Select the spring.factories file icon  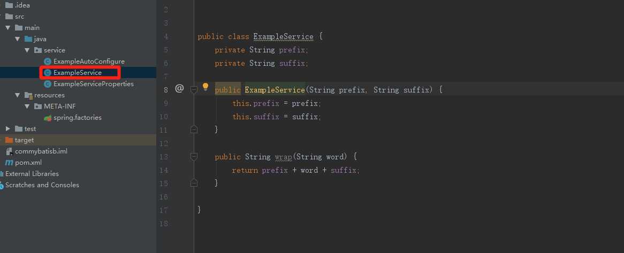point(48,118)
